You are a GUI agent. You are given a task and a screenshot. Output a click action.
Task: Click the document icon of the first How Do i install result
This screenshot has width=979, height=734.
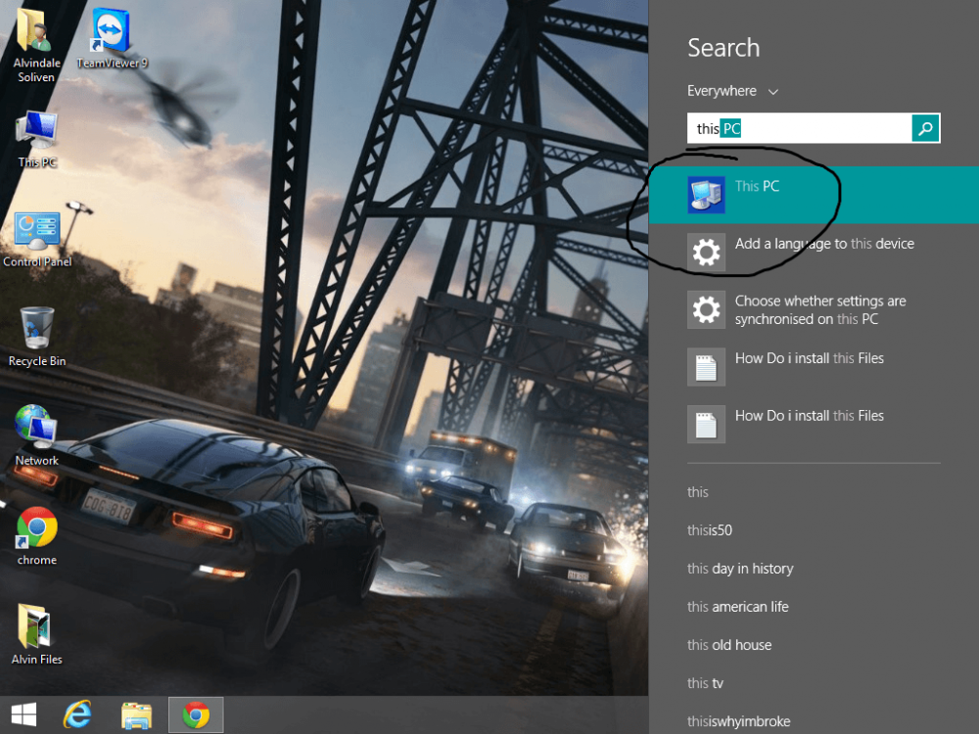pyautogui.click(x=706, y=367)
